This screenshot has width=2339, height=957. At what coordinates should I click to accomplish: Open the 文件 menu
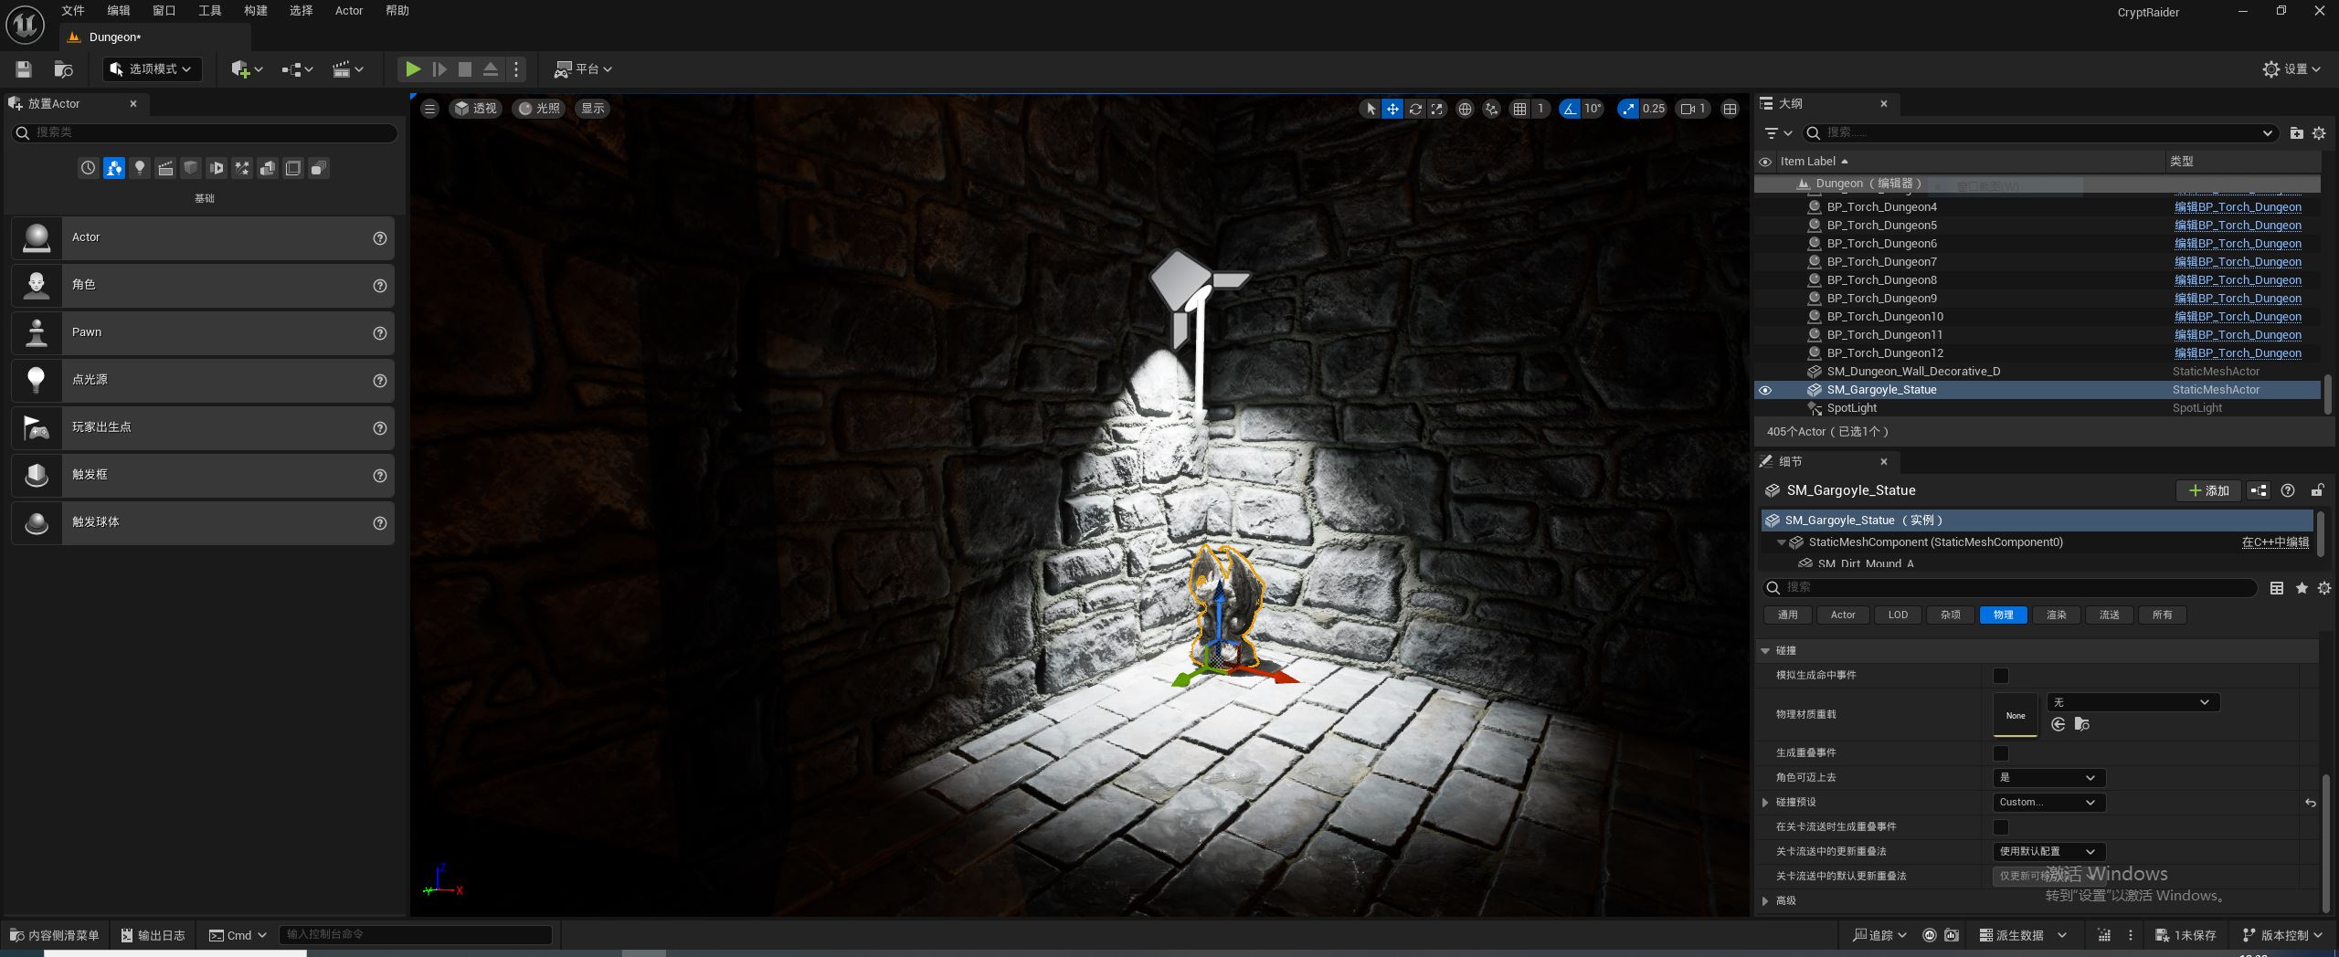tap(73, 11)
